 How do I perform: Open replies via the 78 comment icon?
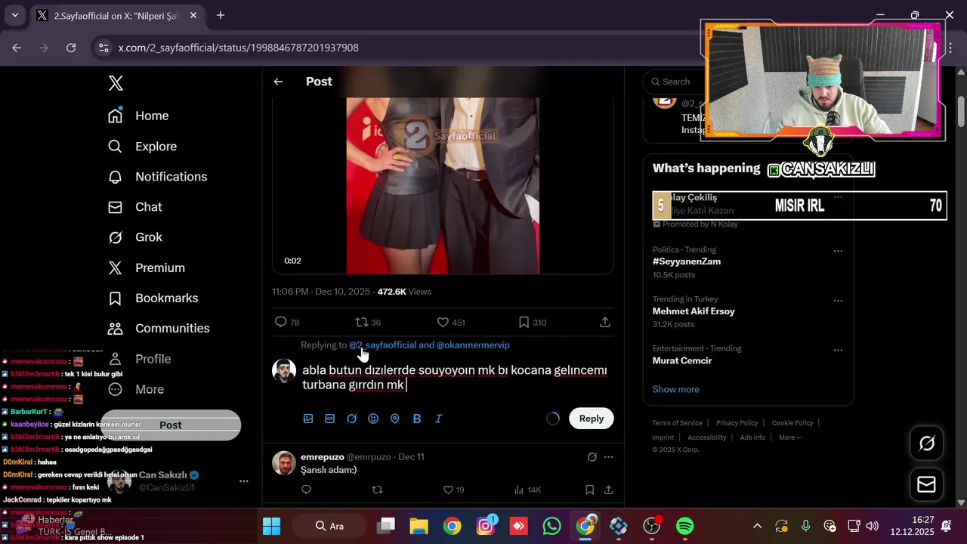pos(280,322)
